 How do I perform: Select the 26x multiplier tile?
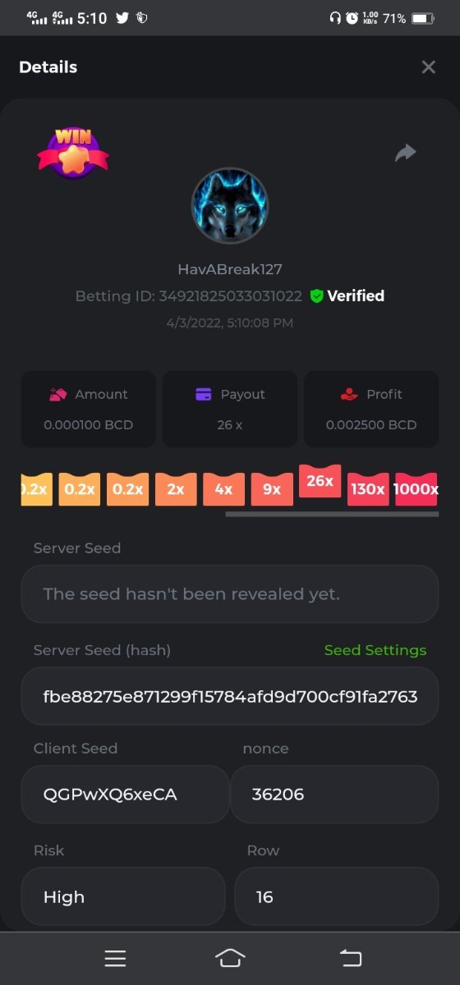[320, 481]
